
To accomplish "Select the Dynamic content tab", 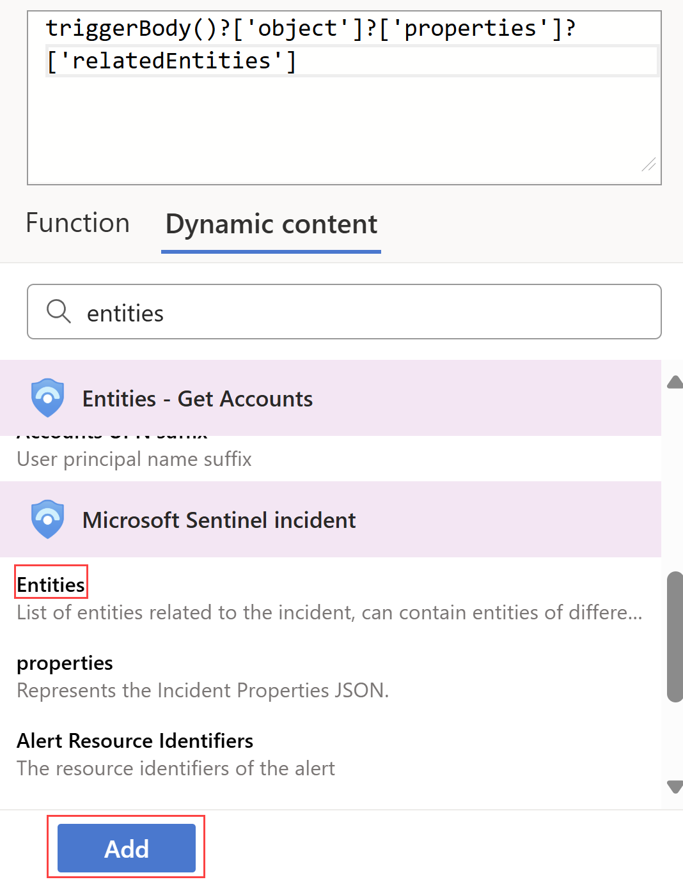I will pyautogui.click(x=271, y=224).
